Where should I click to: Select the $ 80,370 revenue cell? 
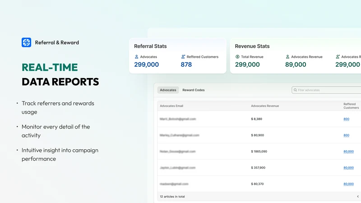[257, 184]
